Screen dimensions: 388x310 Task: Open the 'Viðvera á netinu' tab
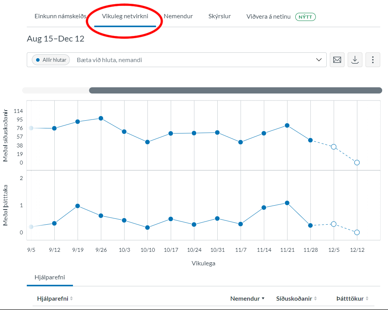click(x=268, y=17)
